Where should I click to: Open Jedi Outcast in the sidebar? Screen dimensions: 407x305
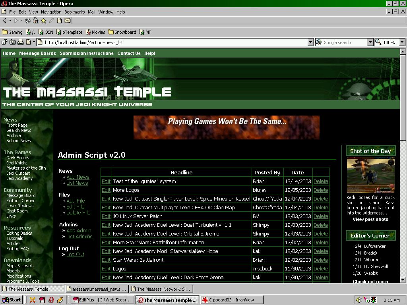coord(18,173)
